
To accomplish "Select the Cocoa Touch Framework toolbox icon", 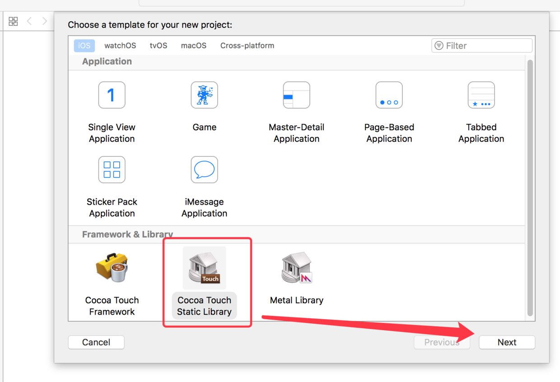I will point(112,268).
